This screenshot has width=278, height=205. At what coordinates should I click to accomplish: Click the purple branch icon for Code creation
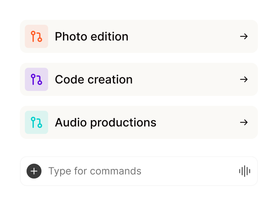(x=37, y=79)
